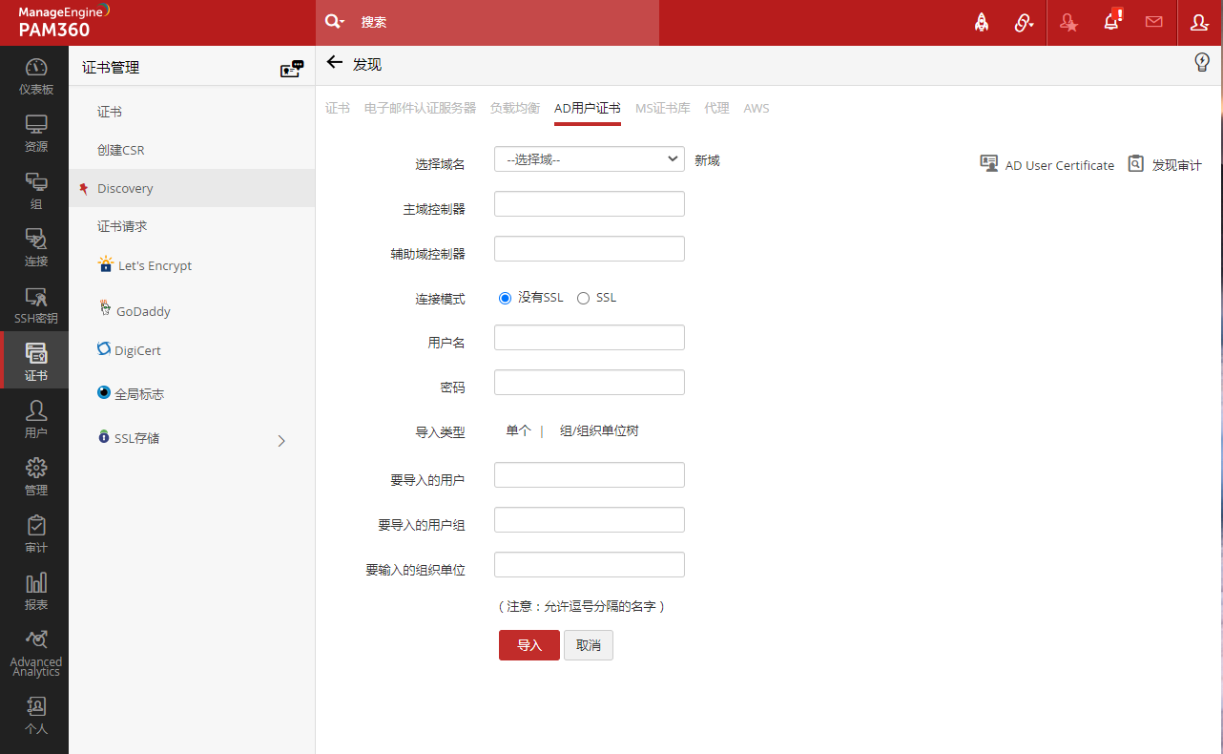Open the 报表 reports section
The image size is (1223, 754).
point(35,592)
